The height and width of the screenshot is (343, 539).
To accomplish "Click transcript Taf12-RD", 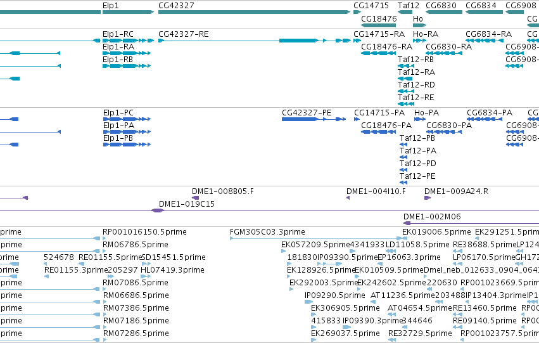I will coord(406,91).
